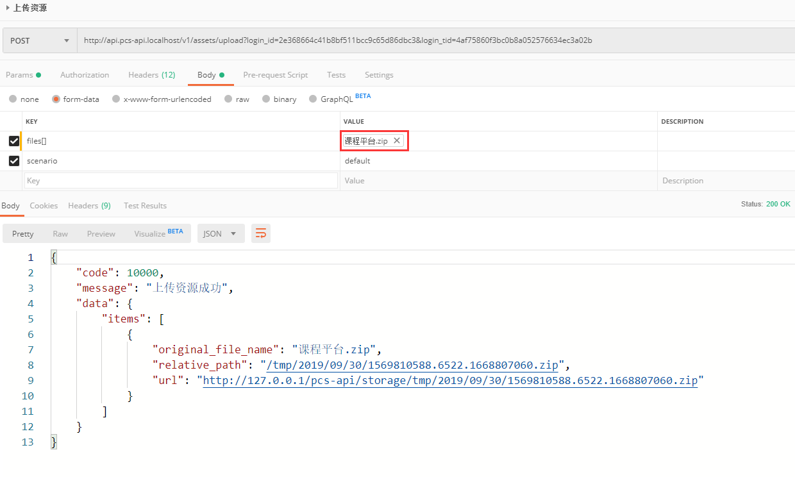Open the POST method dropdown
The image size is (795, 477).
pos(39,40)
